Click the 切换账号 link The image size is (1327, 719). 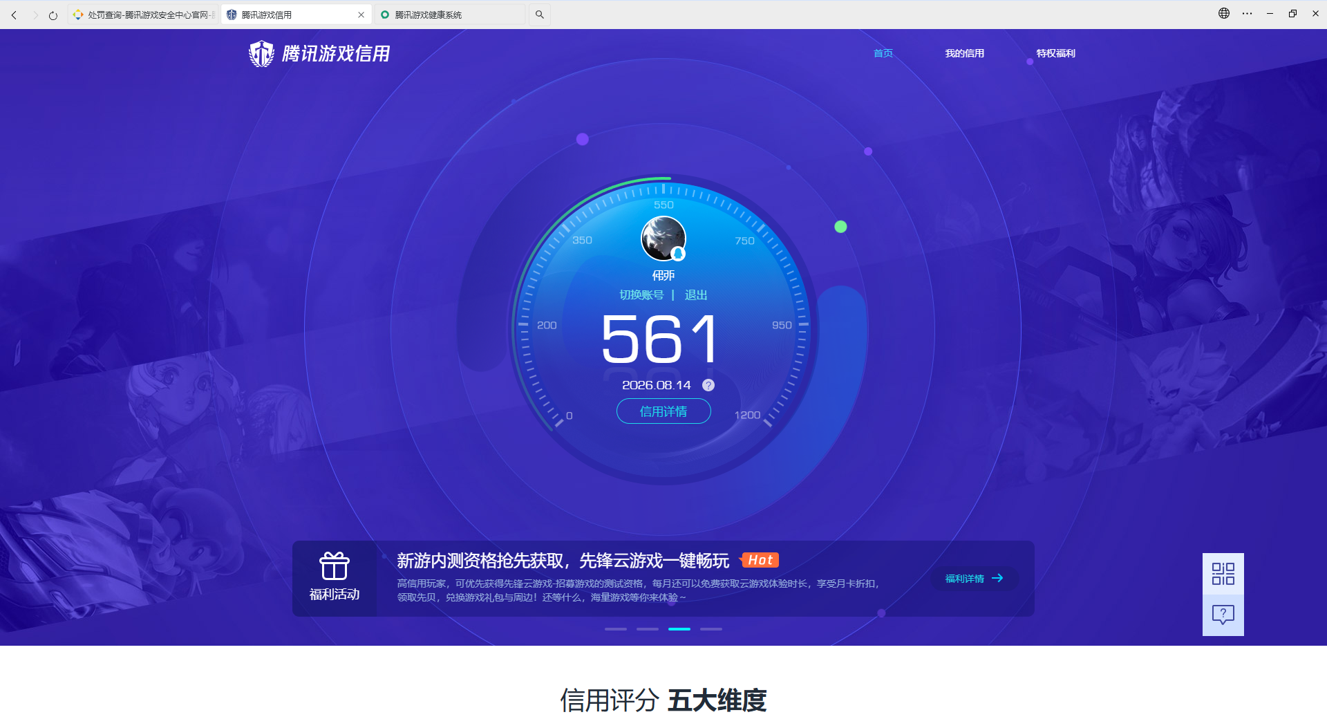pos(641,295)
